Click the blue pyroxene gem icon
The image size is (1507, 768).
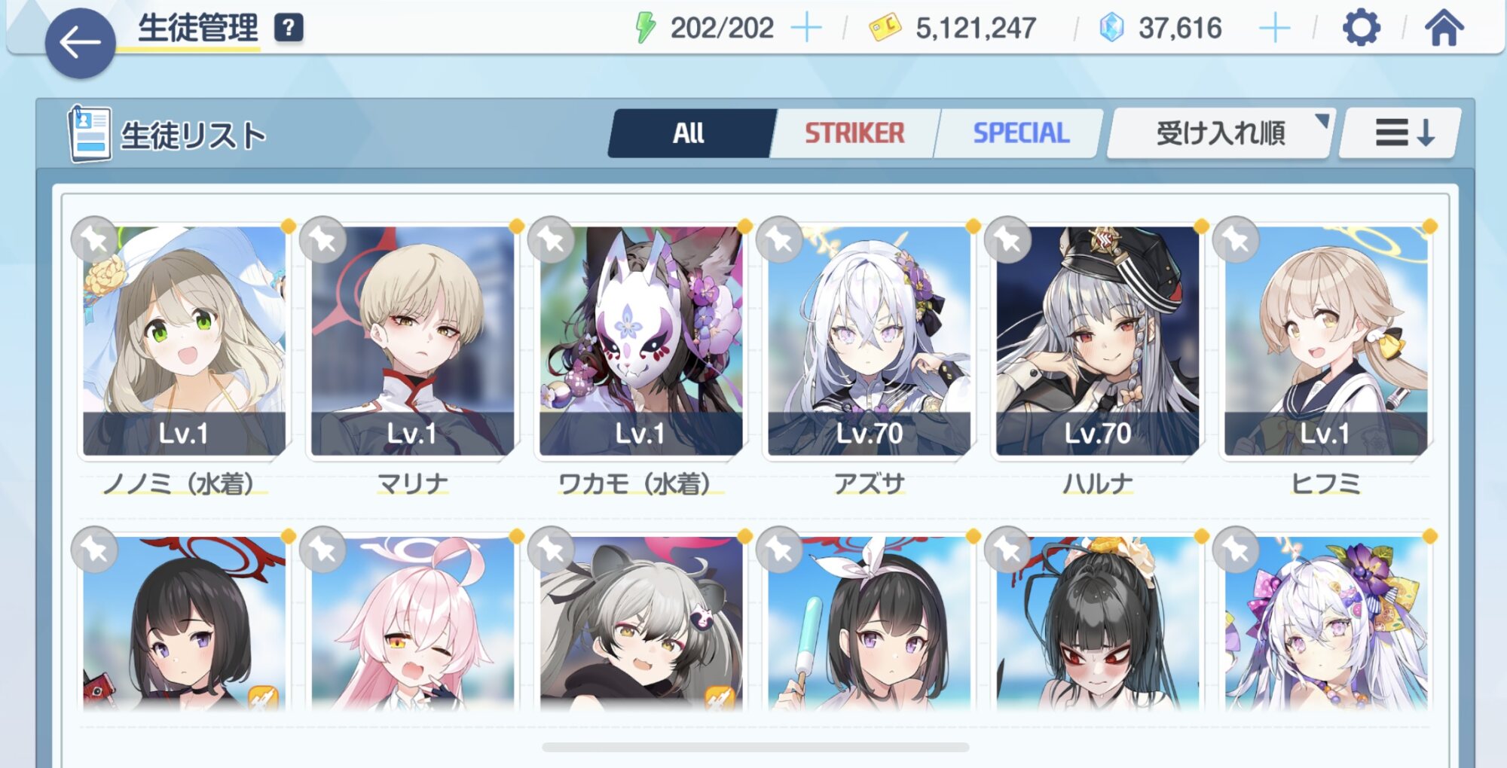coord(1111,28)
